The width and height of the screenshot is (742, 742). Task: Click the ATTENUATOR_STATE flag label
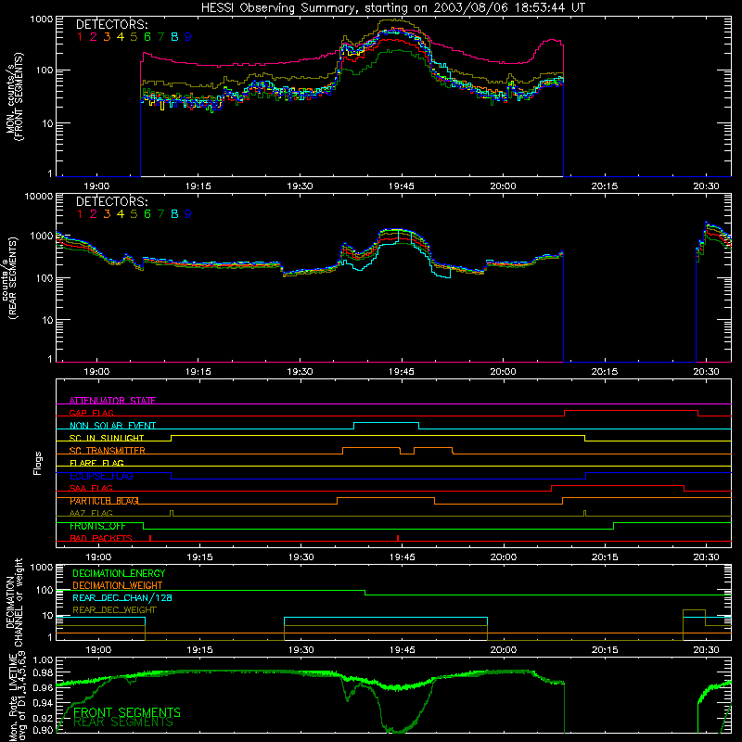tap(112, 401)
